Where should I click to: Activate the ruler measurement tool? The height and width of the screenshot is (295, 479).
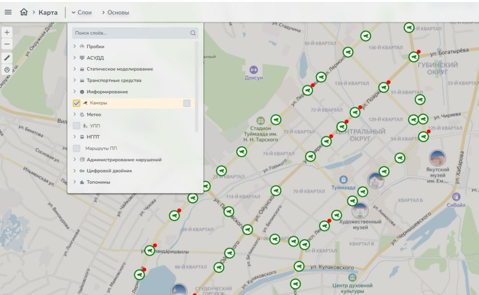click(x=7, y=58)
